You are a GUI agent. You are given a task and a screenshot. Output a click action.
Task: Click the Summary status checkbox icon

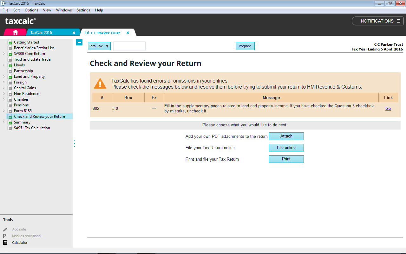10,122
